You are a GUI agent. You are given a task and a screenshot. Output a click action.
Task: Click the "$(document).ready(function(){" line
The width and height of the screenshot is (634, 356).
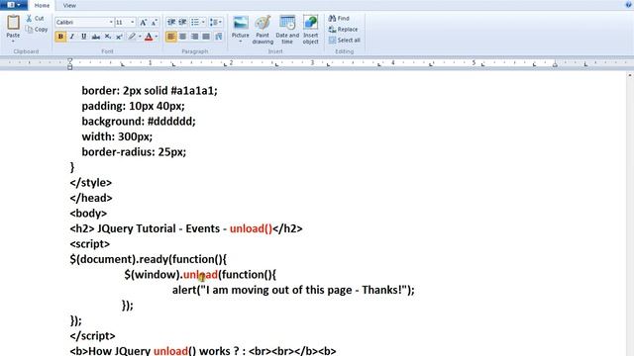pos(148,259)
